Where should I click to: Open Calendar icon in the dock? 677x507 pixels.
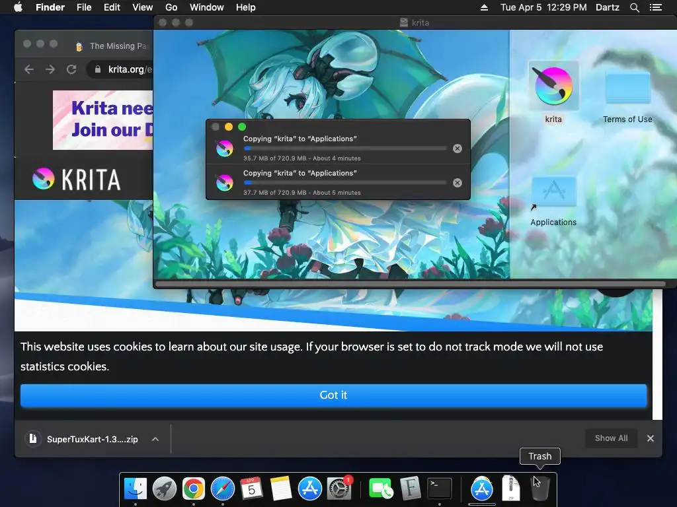[251, 489]
